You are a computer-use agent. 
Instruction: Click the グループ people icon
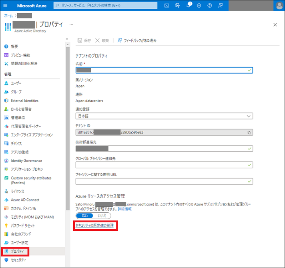point(6,92)
